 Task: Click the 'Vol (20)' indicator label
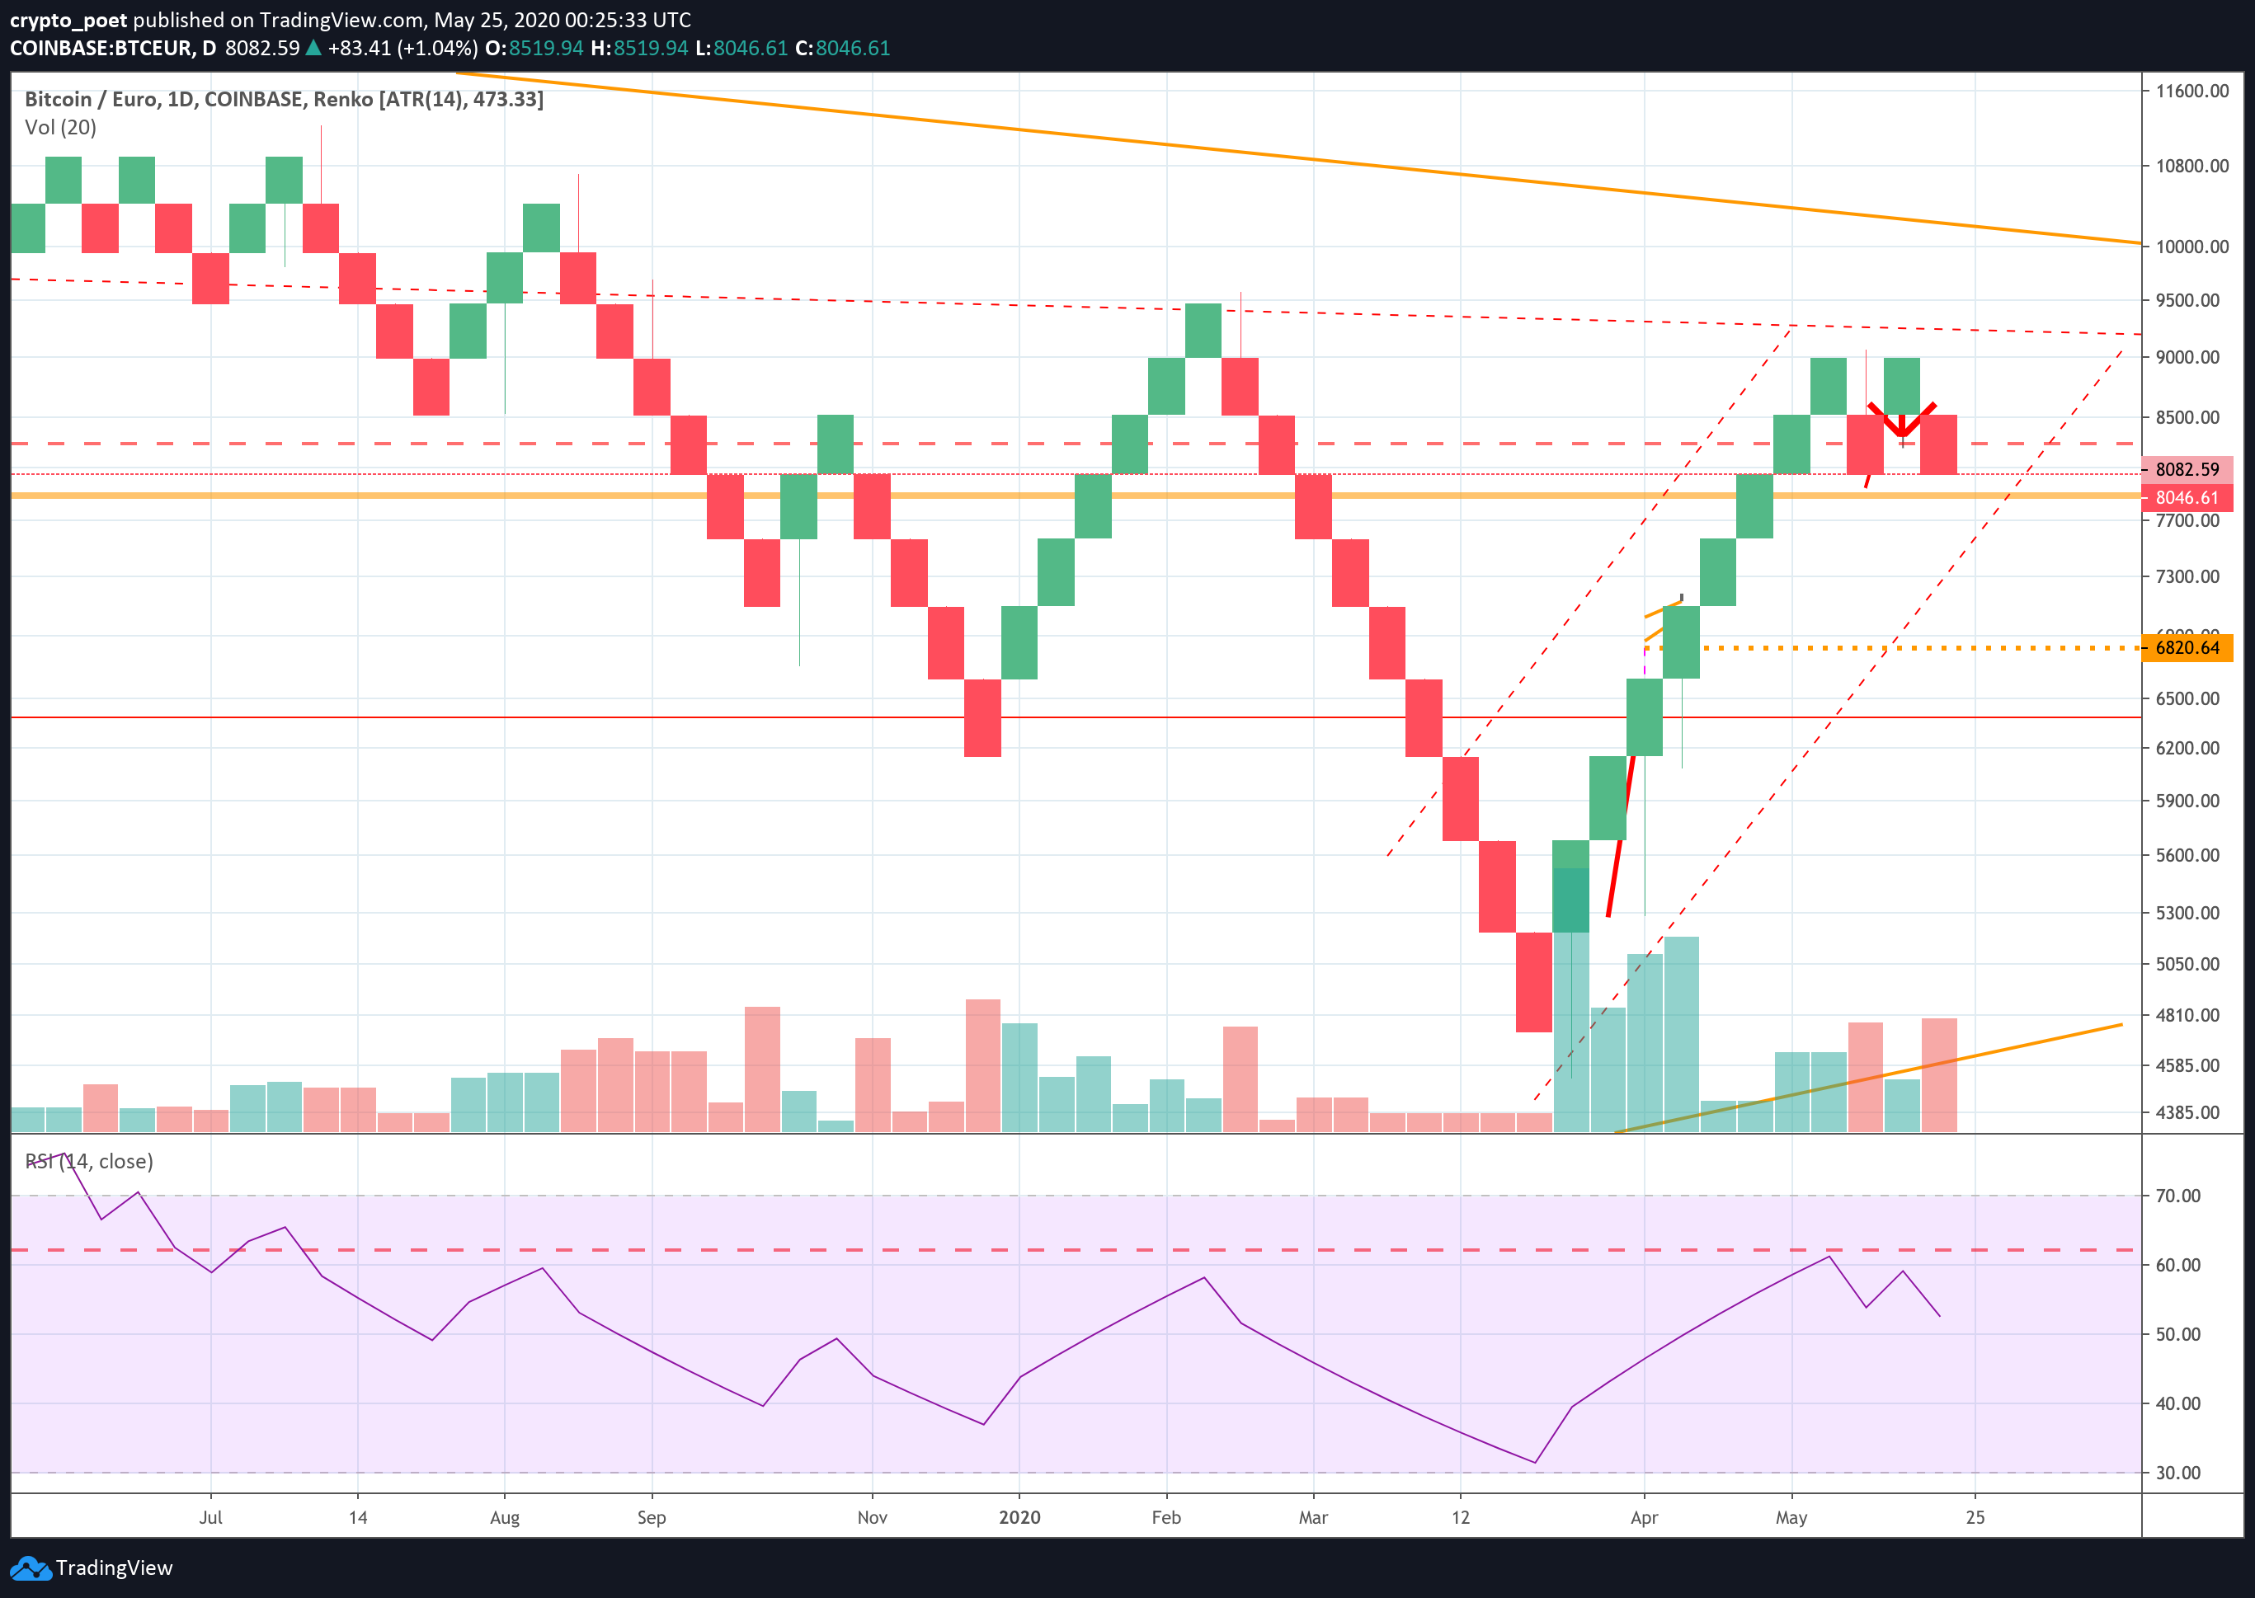[x=60, y=127]
